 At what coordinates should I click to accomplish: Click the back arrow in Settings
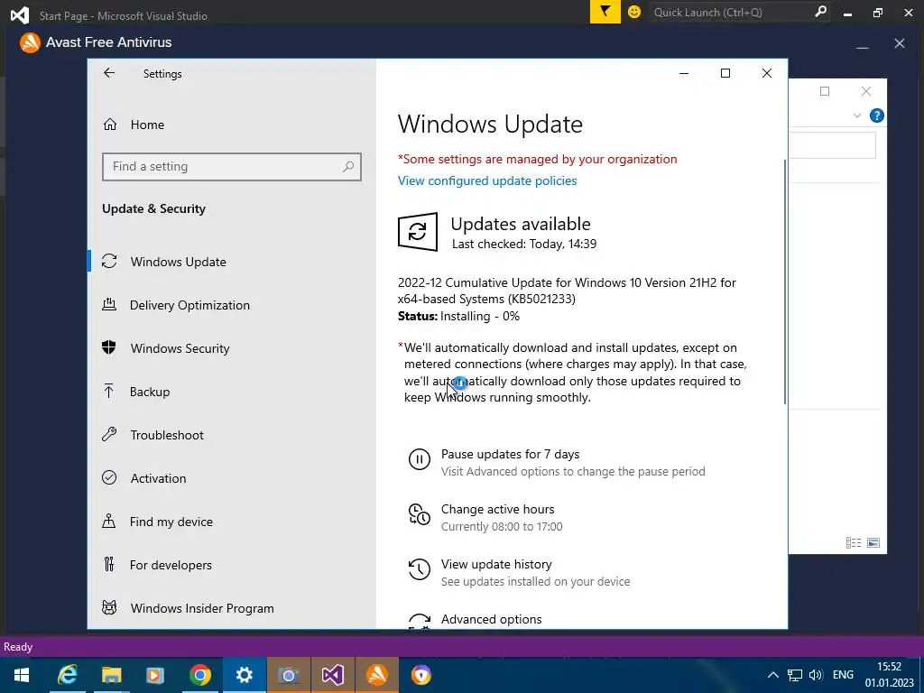click(x=109, y=72)
